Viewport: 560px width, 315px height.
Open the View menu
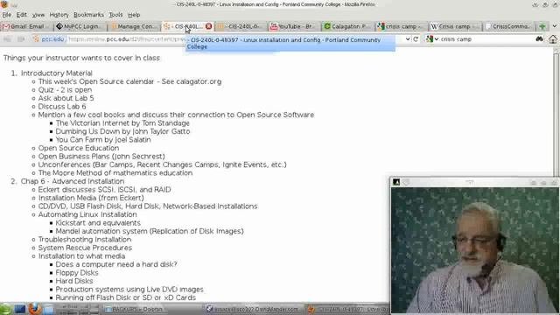38,15
